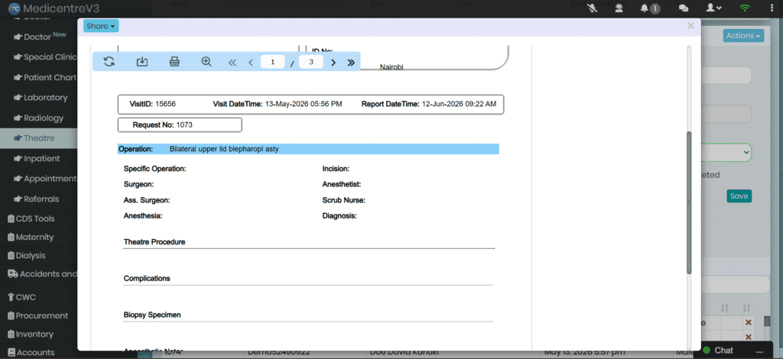The image size is (783, 359).
Task: Open Doctor New in sidebar
Action: [40, 37]
